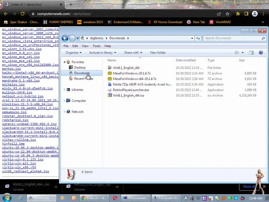Viewport: 269px width, 202px height.
Task: Open Internet Explorer from taskbar
Action: click(x=21, y=198)
